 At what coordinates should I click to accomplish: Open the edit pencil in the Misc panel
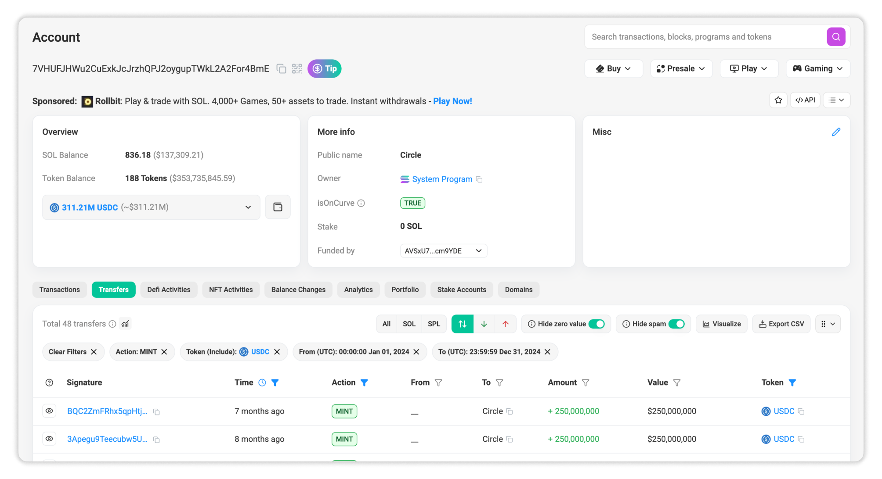coord(836,132)
